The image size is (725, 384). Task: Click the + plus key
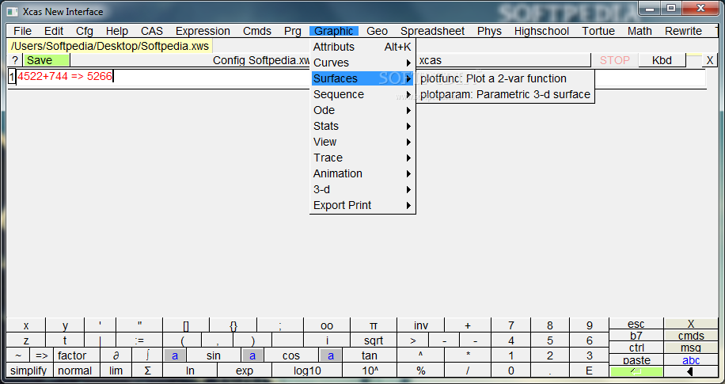pos(468,325)
